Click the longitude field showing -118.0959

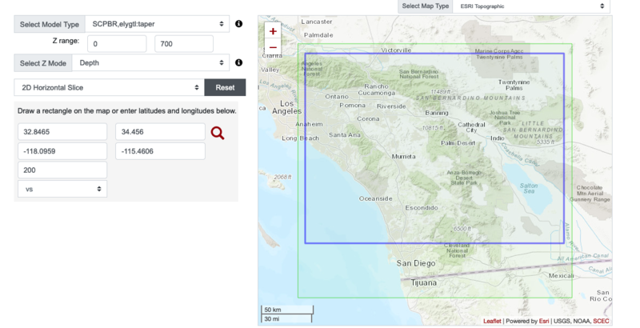(x=62, y=151)
